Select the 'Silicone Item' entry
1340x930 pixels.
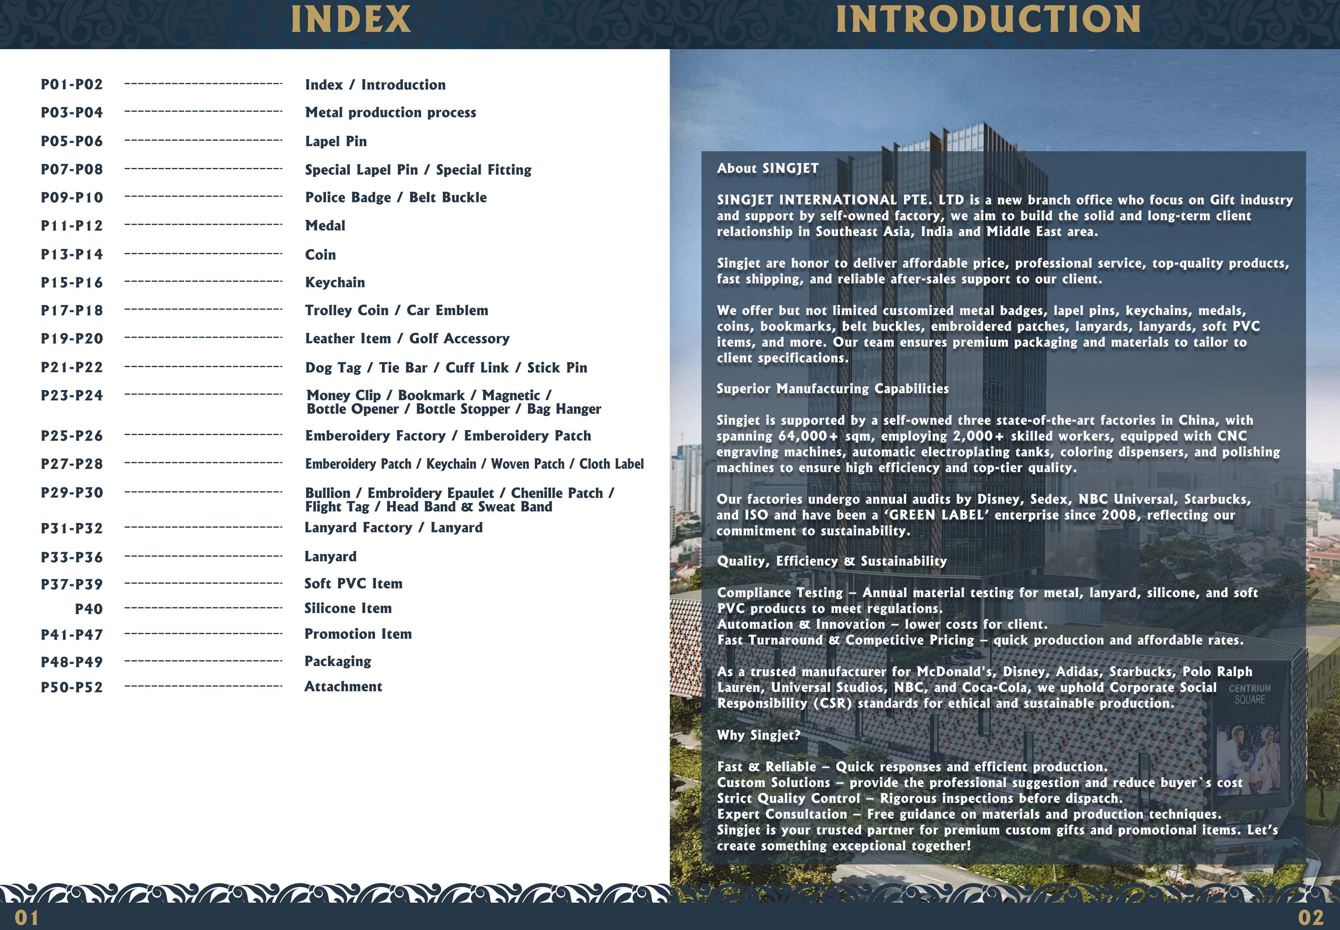click(x=348, y=608)
